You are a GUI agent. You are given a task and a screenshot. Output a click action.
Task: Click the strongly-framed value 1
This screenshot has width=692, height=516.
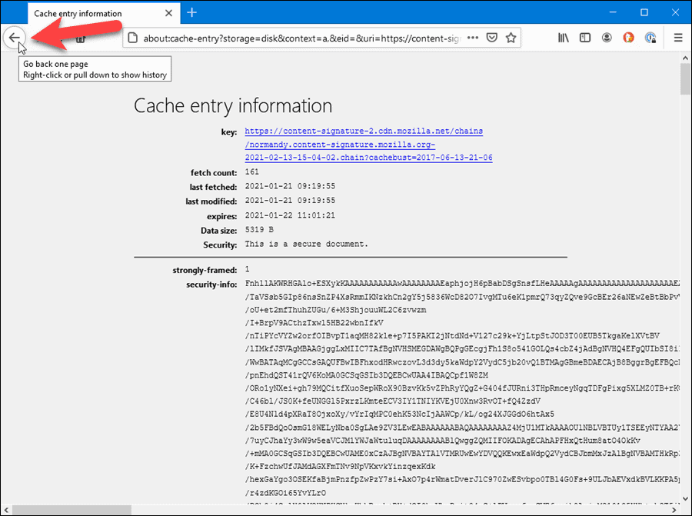(247, 269)
